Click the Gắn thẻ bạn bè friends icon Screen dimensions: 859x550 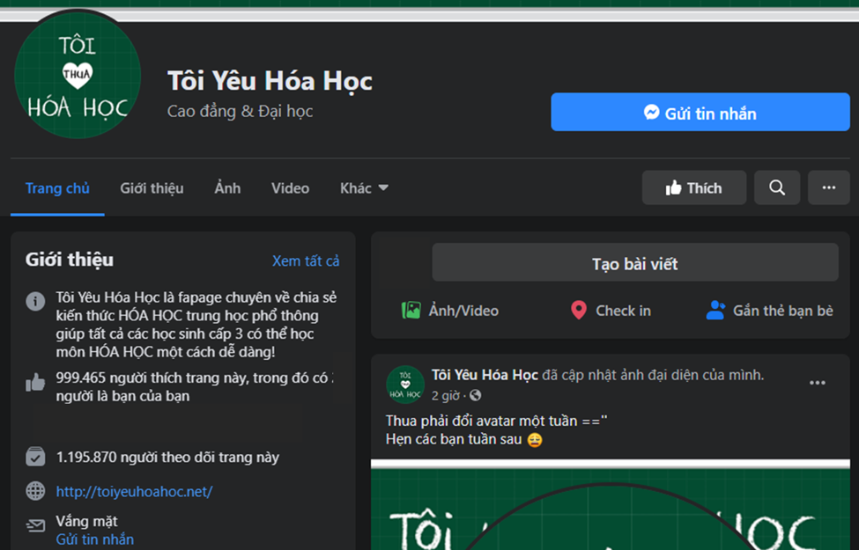point(715,310)
